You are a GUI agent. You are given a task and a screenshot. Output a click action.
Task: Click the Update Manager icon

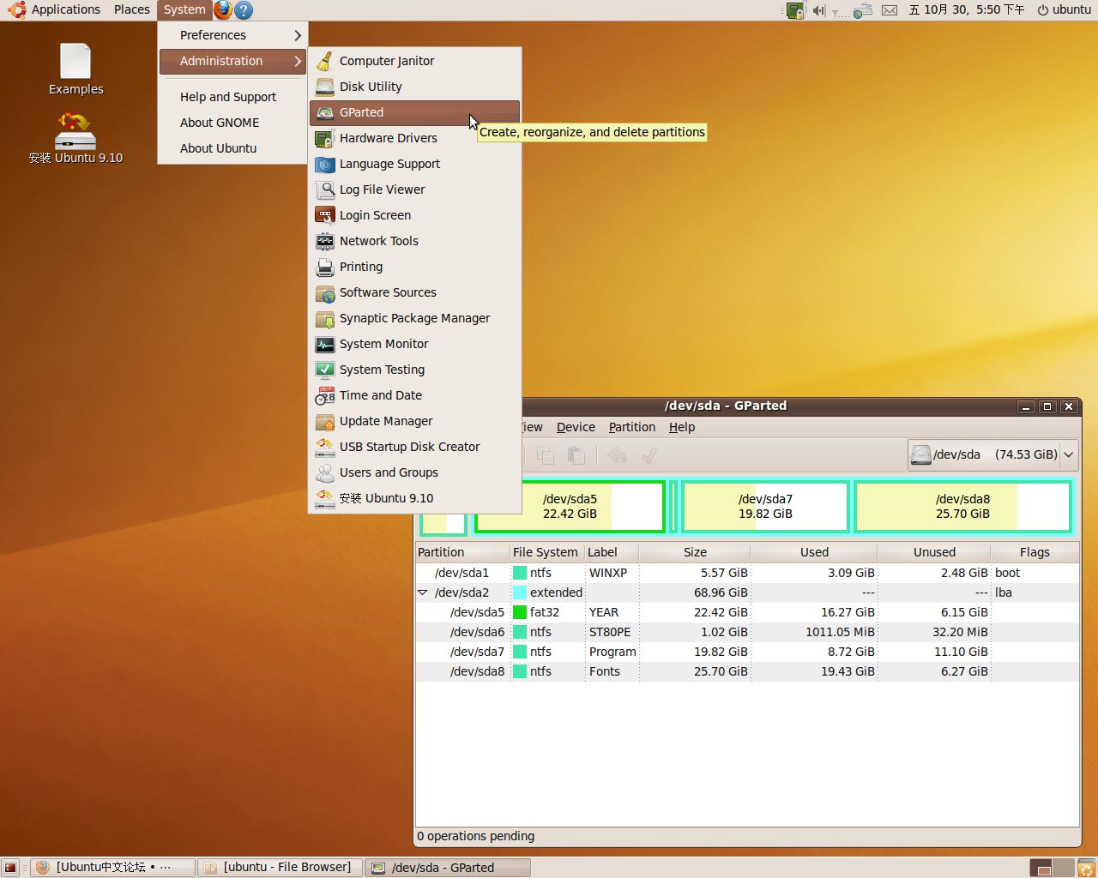coord(324,421)
